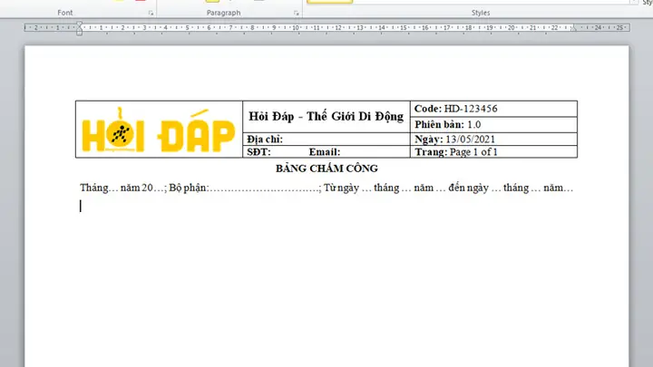
Task: Click the Paragraph group label
Action: [x=224, y=13]
